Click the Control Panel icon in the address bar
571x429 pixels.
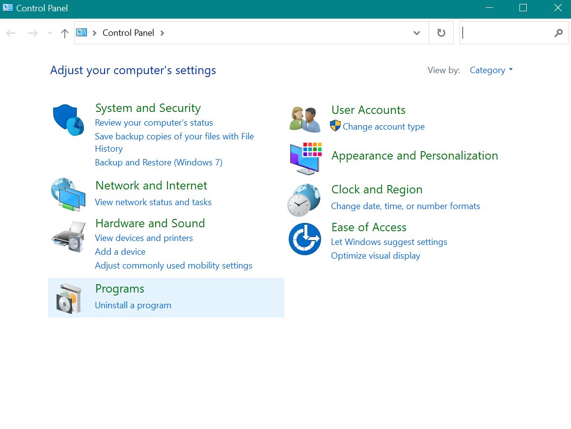[82, 32]
